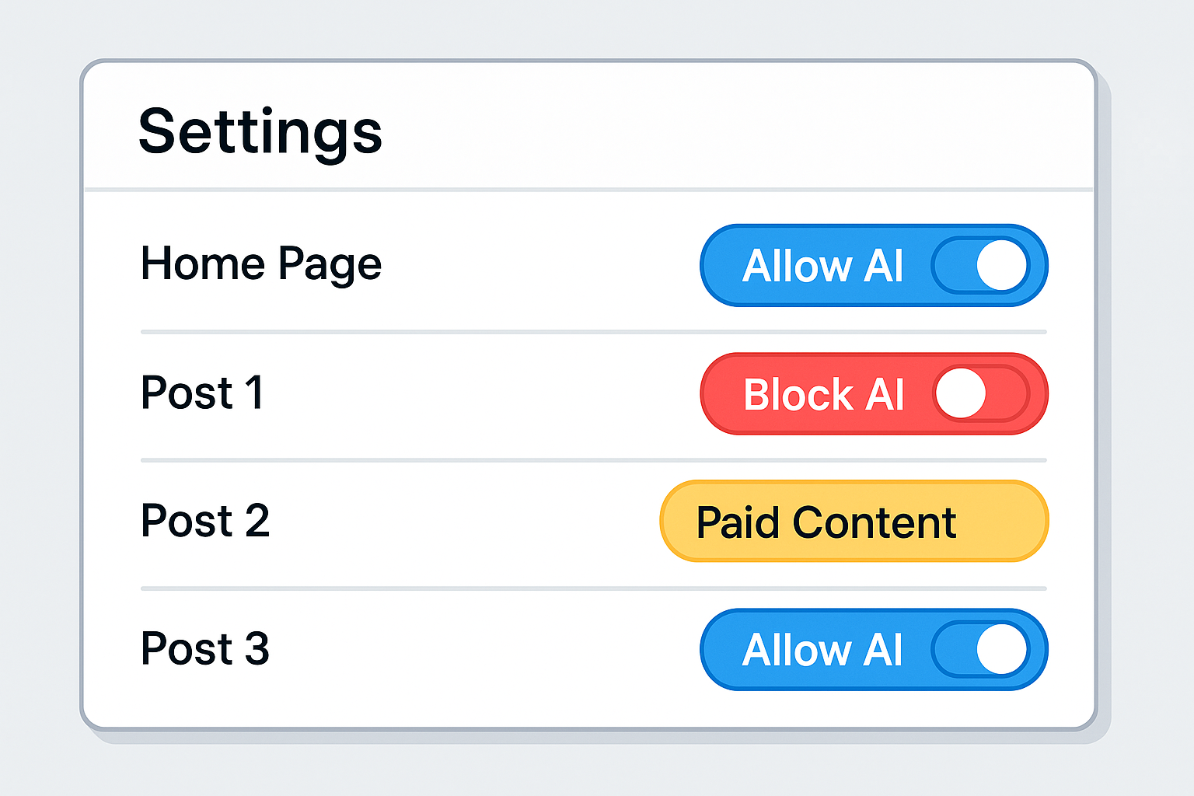
Task: Click the empty track of Post 1 red switch
Action: point(1007,393)
